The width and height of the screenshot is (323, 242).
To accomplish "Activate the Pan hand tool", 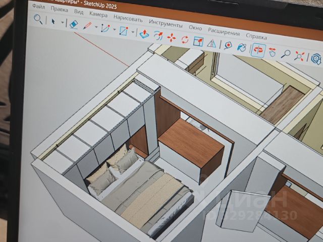I will [x=273, y=52].
